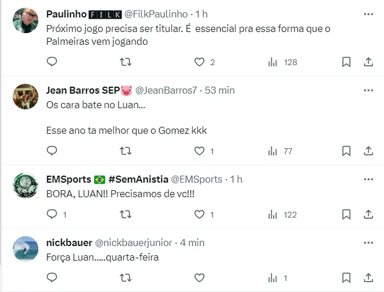Open more options on Paulinho's tweet
This screenshot has height=292, width=384.
point(368,13)
